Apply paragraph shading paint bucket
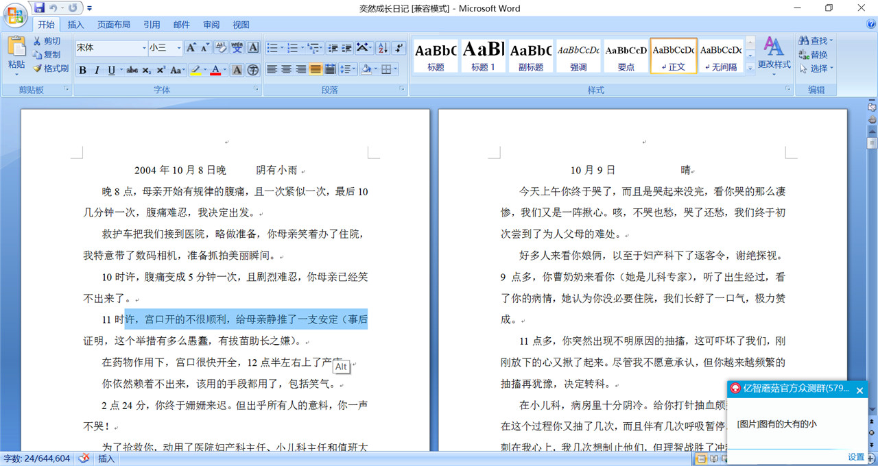 pyautogui.click(x=366, y=69)
